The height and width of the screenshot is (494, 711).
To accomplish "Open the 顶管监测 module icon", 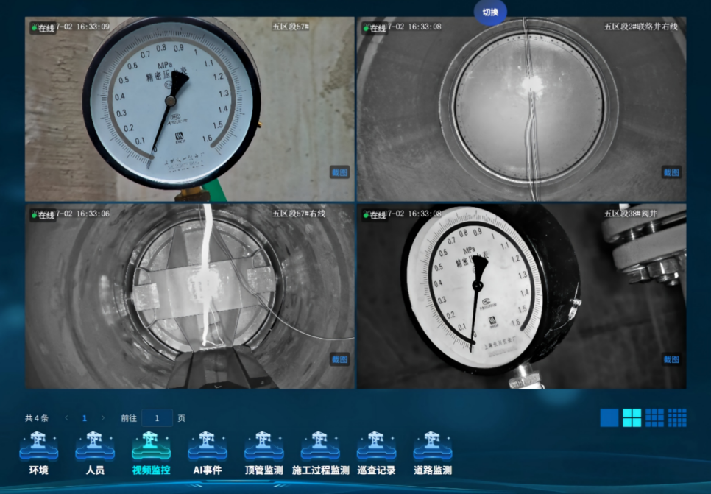I will pyautogui.click(x=264, y=445).
